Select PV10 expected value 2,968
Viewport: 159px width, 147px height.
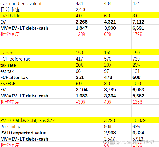117,133
